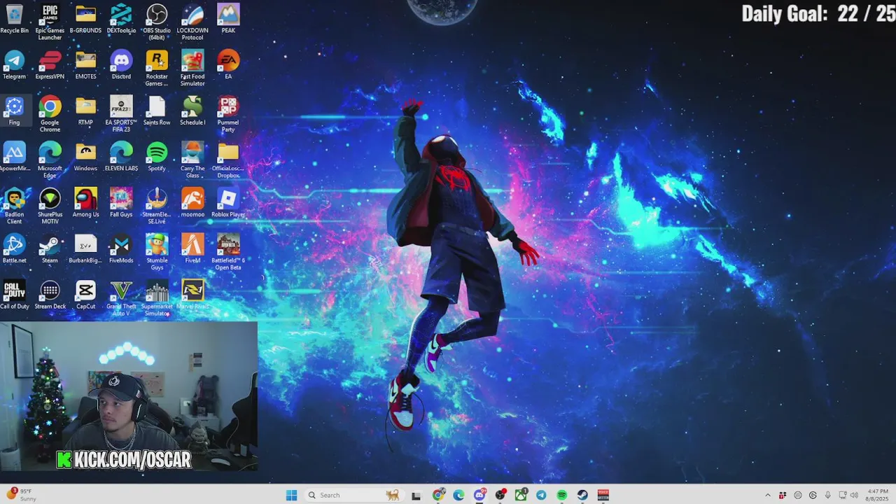
Task: Launch Steam from the desktop shortcut
Action: [x=50, y=248]
